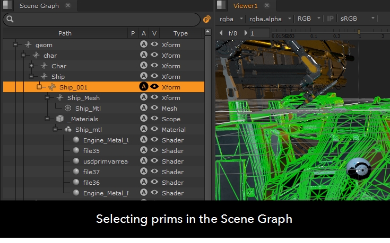Click the gain slider handle in viewer

point(359,33)
